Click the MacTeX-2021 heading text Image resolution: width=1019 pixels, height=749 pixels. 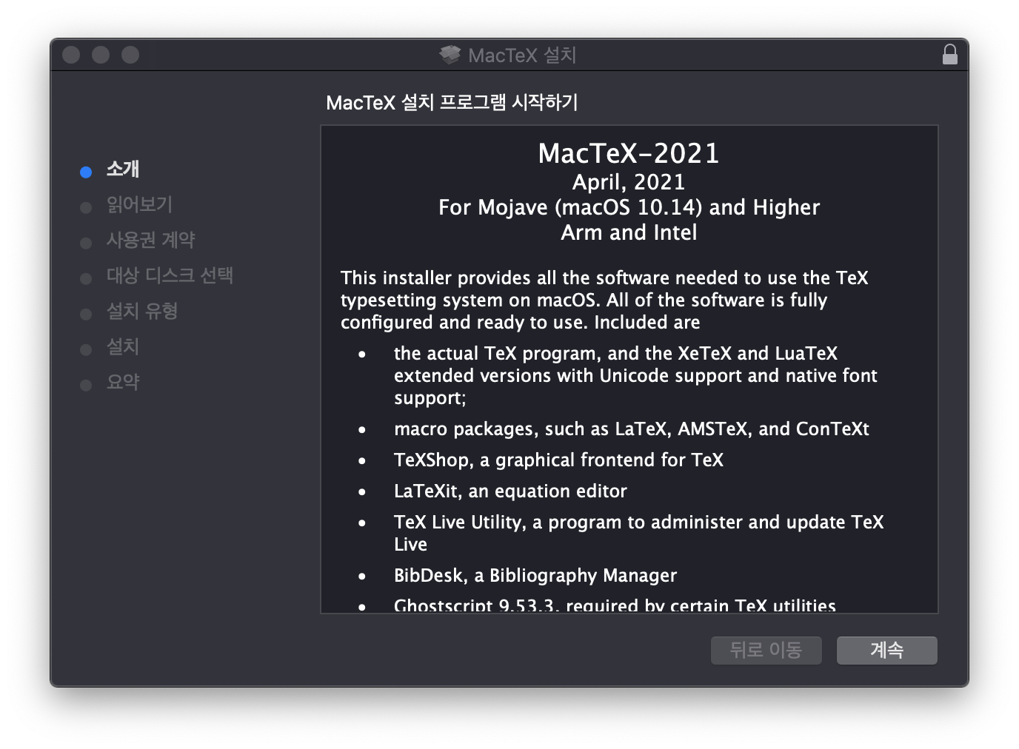click(x=629, y=153)
